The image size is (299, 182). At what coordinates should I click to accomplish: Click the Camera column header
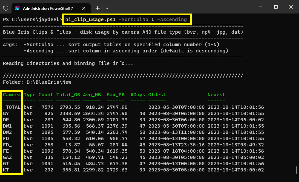coord(12,95)
